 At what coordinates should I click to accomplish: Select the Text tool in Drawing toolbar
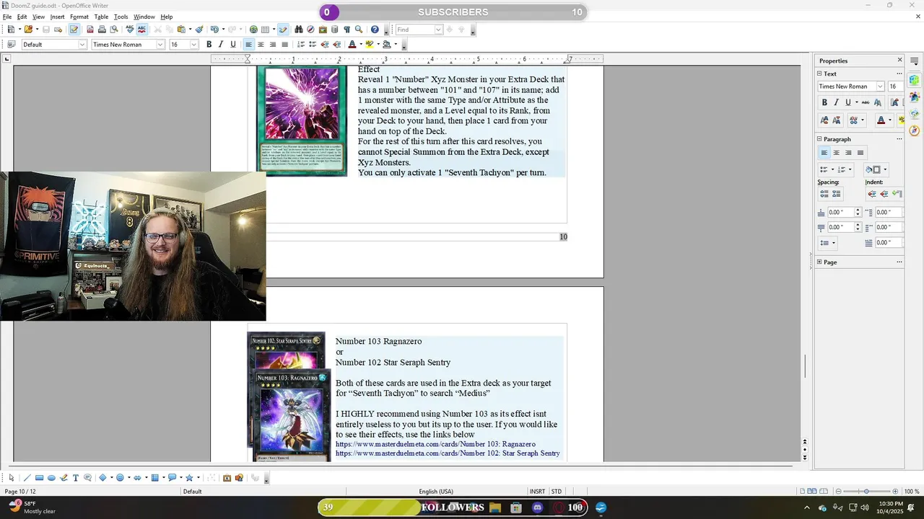(x=75, y=478)
